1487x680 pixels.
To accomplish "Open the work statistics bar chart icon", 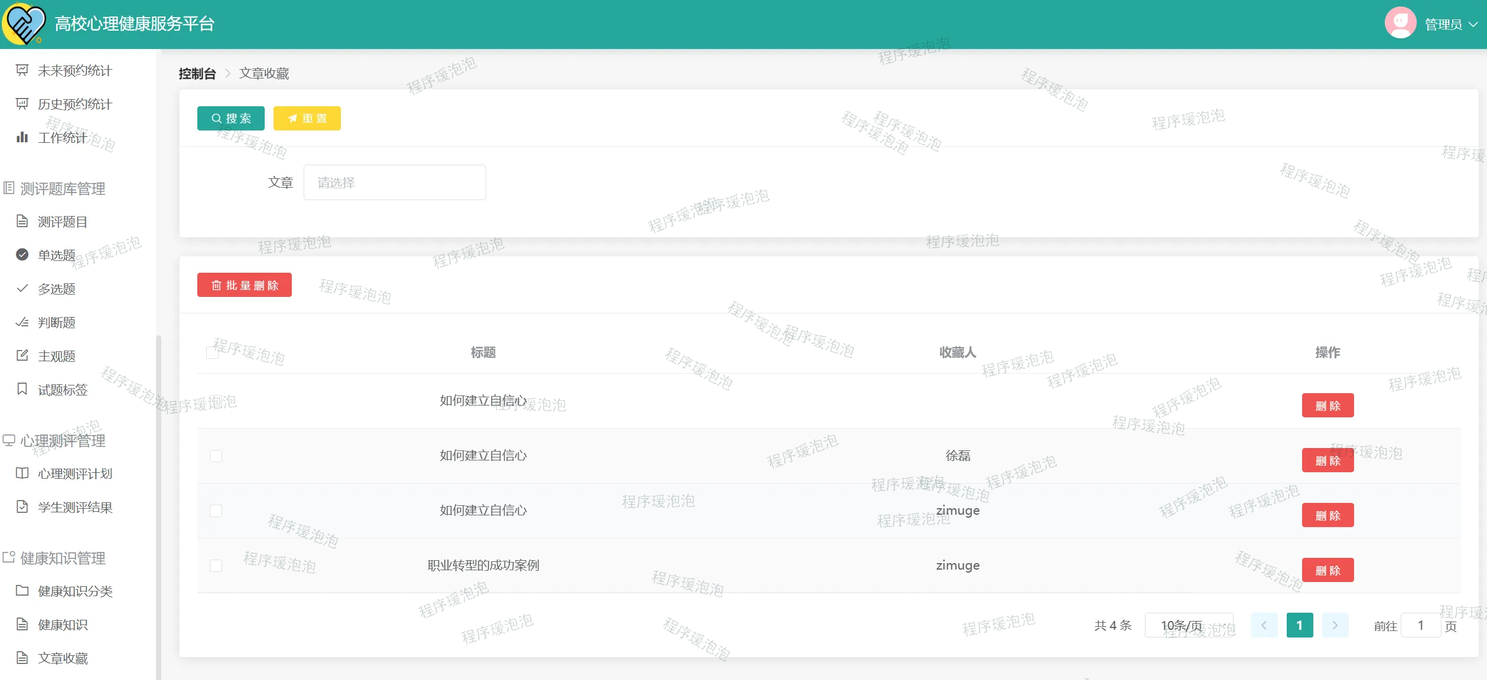I will click(x=22, y=138).
